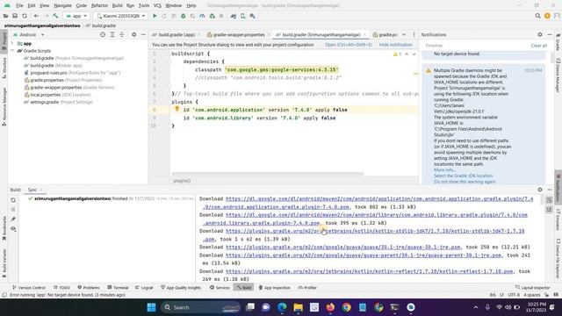Viewport: 562px width, 316px height.
Task: Open Build panel settings gear
Action: [x=540, y=190]
